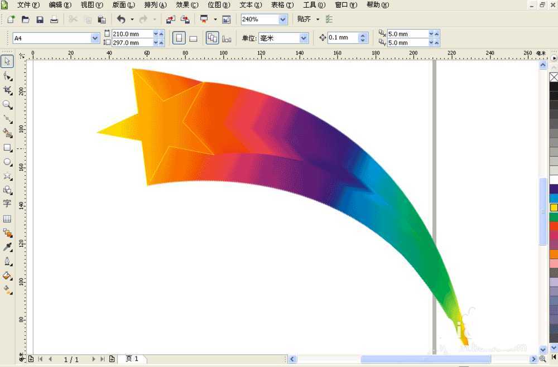Select the Zoom magnifier tool
This screenshot has height=367, width=558.
tap(7, 105)
